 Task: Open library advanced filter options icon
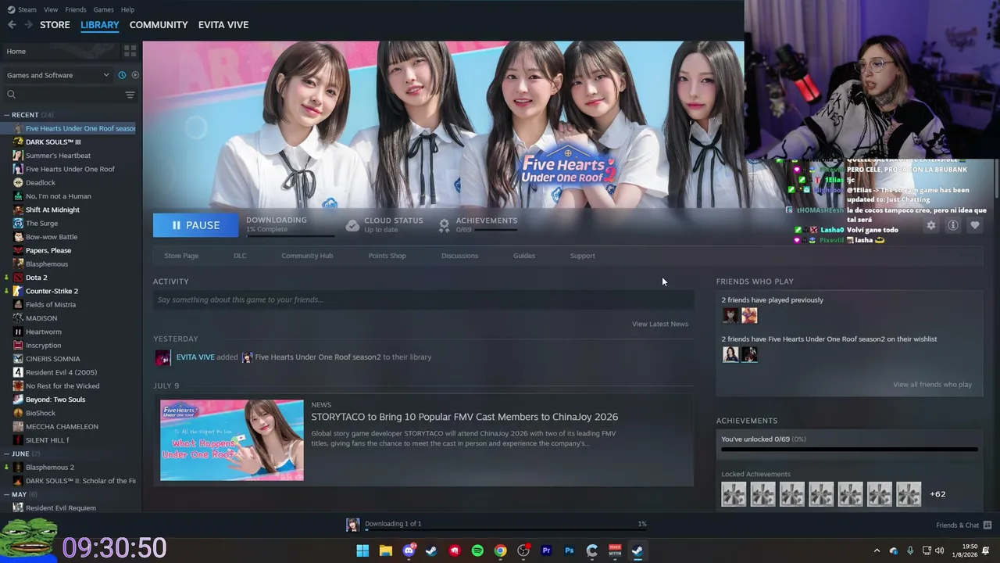(130, 95)
